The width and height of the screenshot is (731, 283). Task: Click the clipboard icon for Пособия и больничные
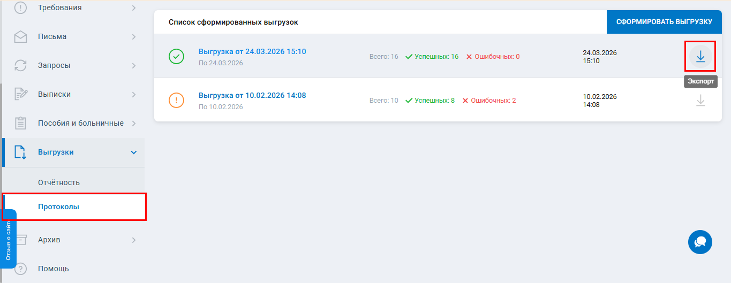[20, 123]
